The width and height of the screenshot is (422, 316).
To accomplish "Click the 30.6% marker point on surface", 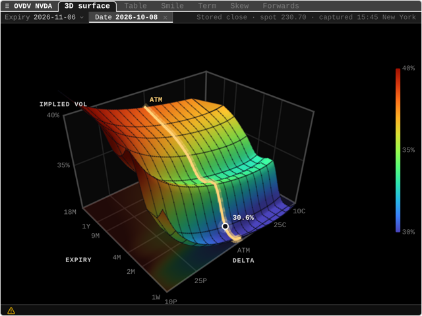I will pos(226,226).
